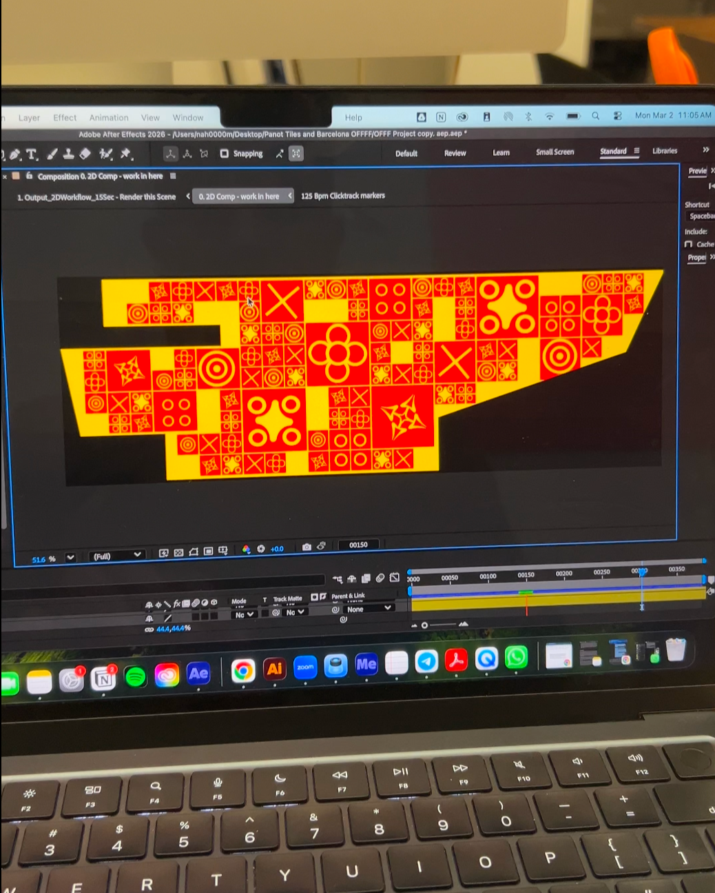Viewport: 715px width, 893px height.
Task: Click the Show Channel color management icon
Action: tap(246, 550)
